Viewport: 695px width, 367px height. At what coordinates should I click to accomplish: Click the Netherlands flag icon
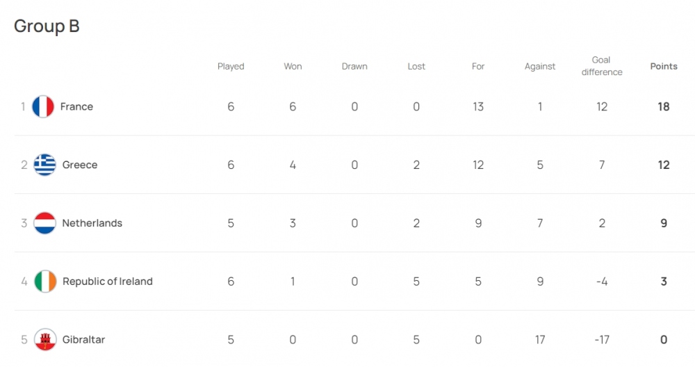coord(45,223)
